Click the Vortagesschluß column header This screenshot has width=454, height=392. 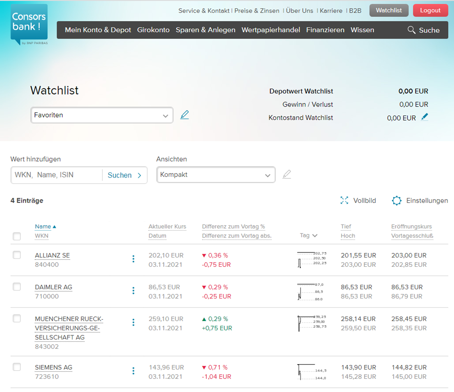coord(412,236)
